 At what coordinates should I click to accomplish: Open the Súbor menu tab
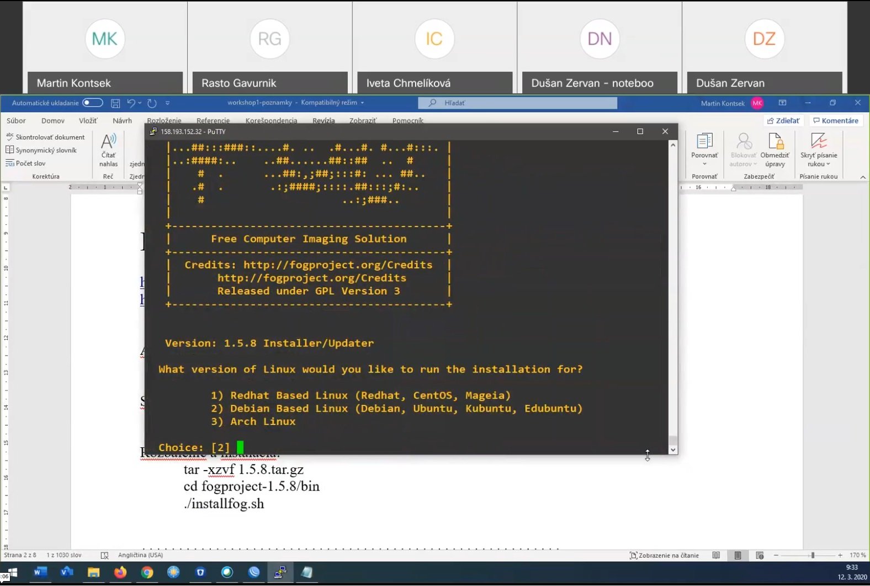(16, 120)
